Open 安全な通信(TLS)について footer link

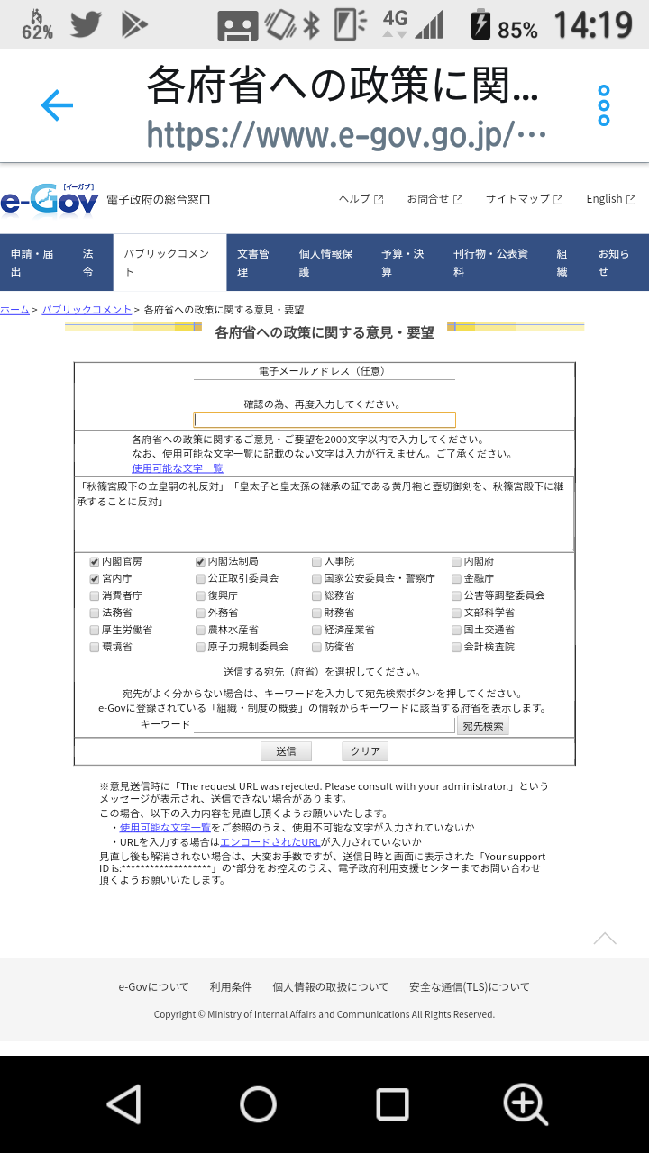click(470, 987)
